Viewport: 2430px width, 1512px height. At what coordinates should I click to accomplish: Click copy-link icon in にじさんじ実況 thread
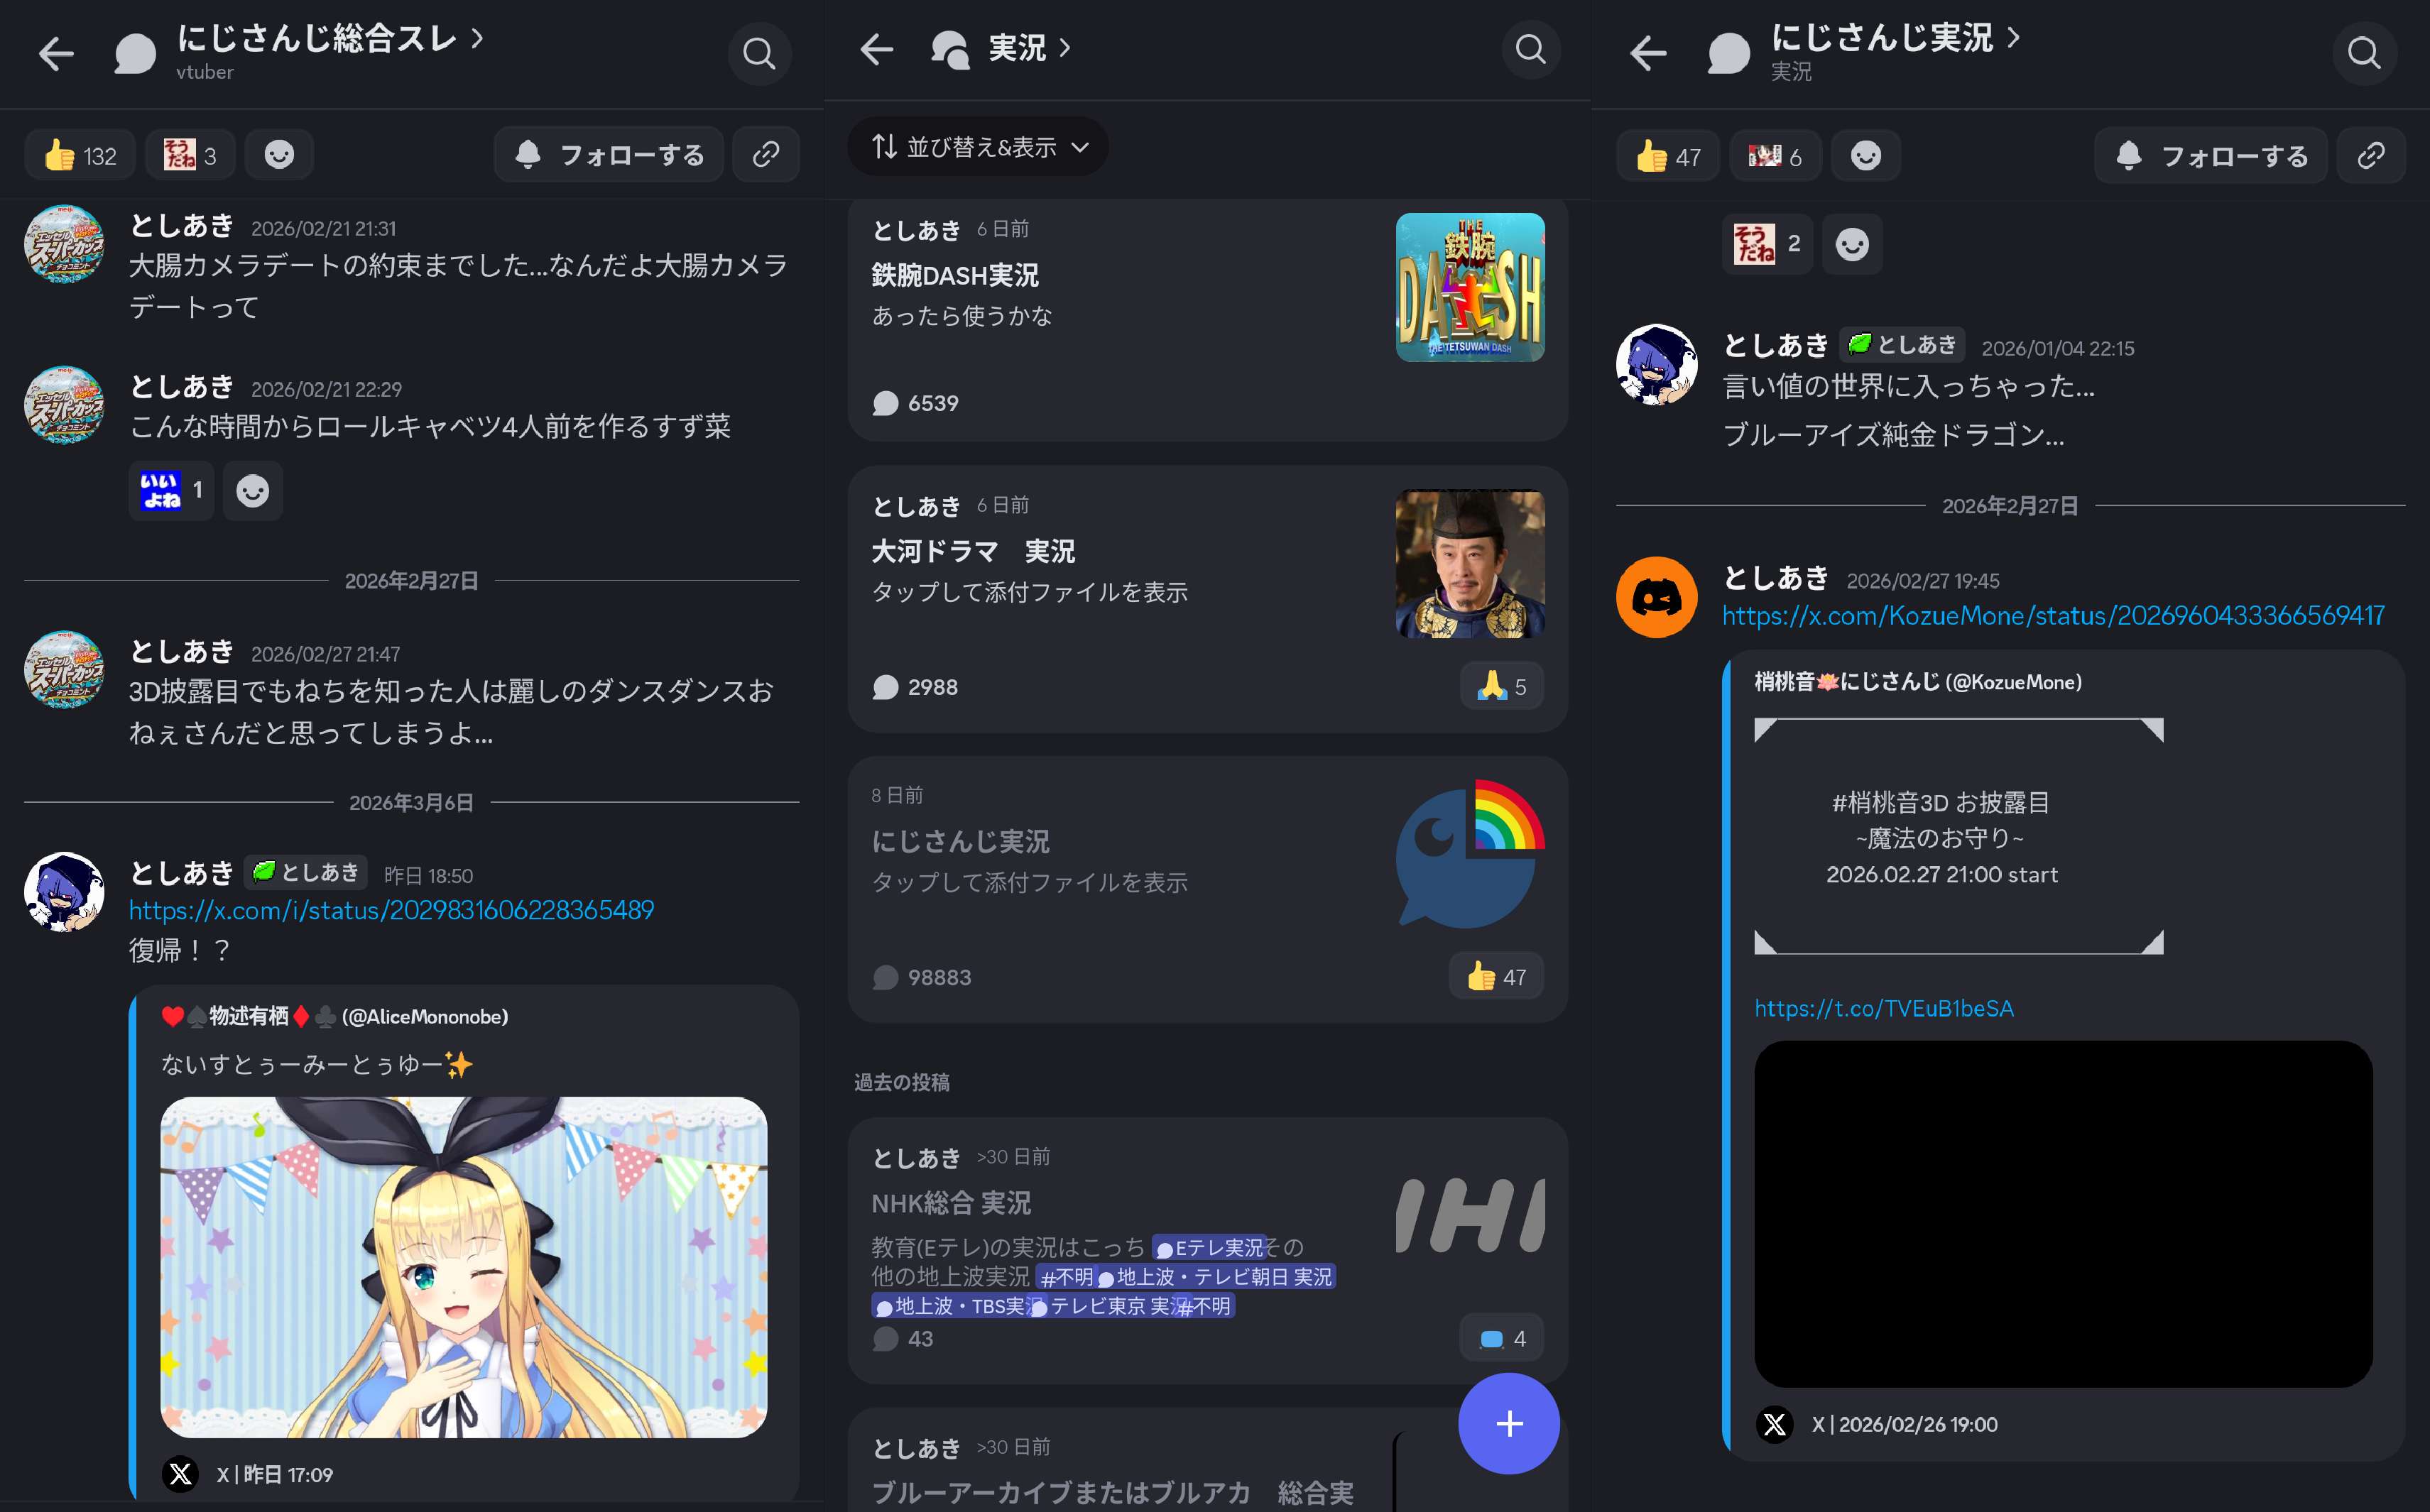pyautogui.click(x=2370, y=156)
